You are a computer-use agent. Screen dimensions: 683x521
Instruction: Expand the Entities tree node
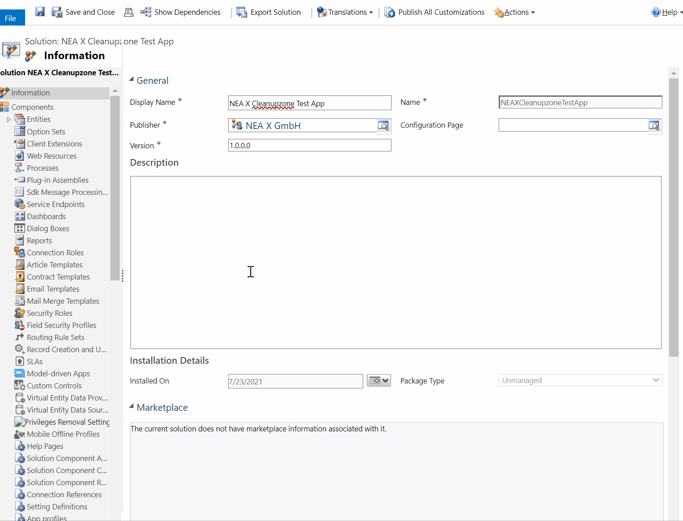click(x=9, y=120)
